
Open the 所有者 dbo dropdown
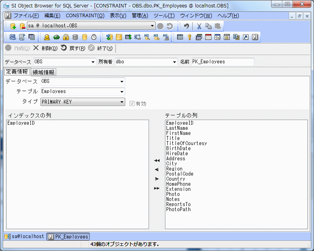[174, 62]
